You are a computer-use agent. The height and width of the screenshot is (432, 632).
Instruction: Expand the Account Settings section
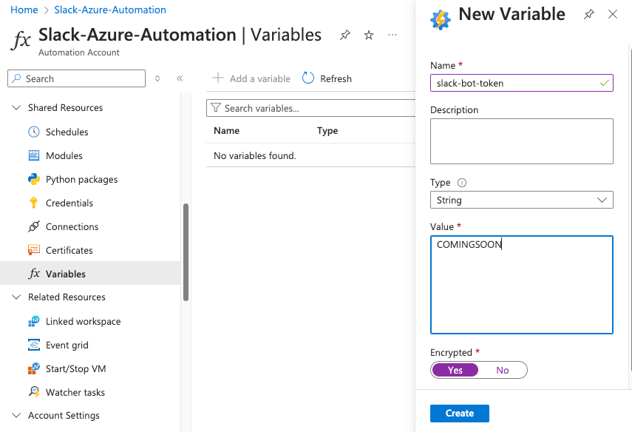(x=16, y=415)
